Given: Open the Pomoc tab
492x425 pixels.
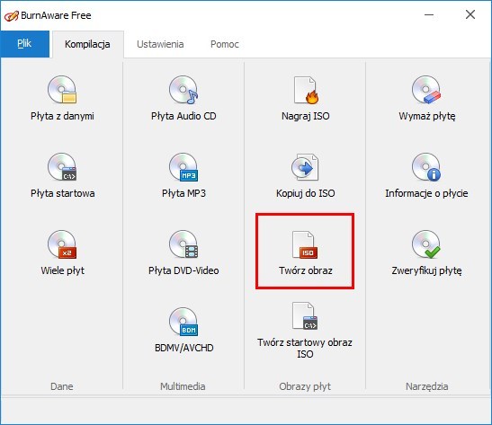Looking at the screenshot, I should pyautogui.click(x=225, y=44).
